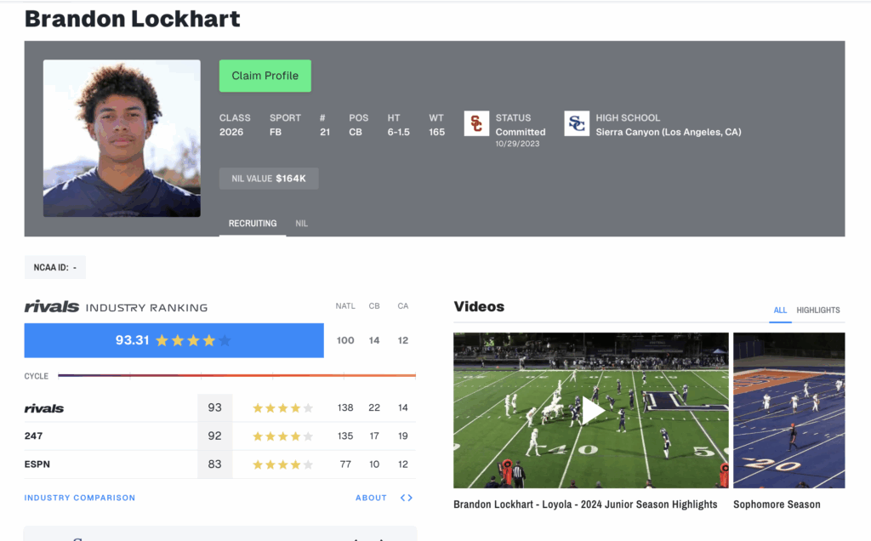Click Brandon Lockhart's profile photo
The height and width of the screenshot is (541, 871).
(122, 138)
